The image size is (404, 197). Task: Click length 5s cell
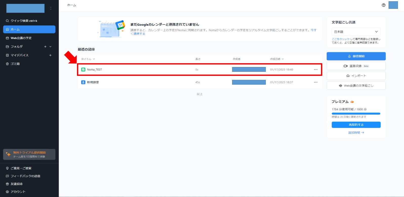point(197,70)
